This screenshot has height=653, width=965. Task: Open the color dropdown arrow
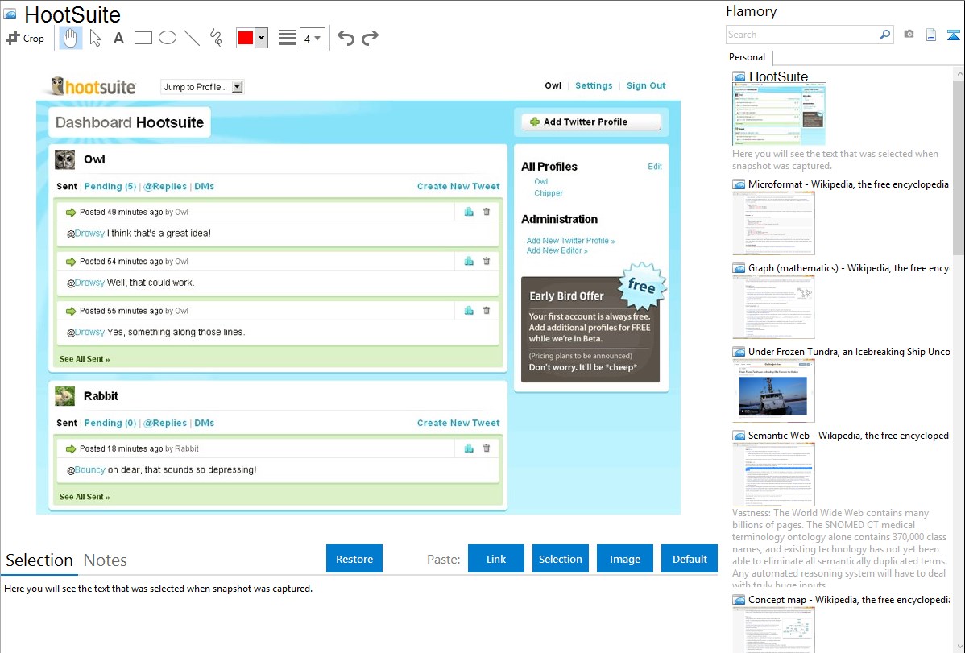(262, 38)
